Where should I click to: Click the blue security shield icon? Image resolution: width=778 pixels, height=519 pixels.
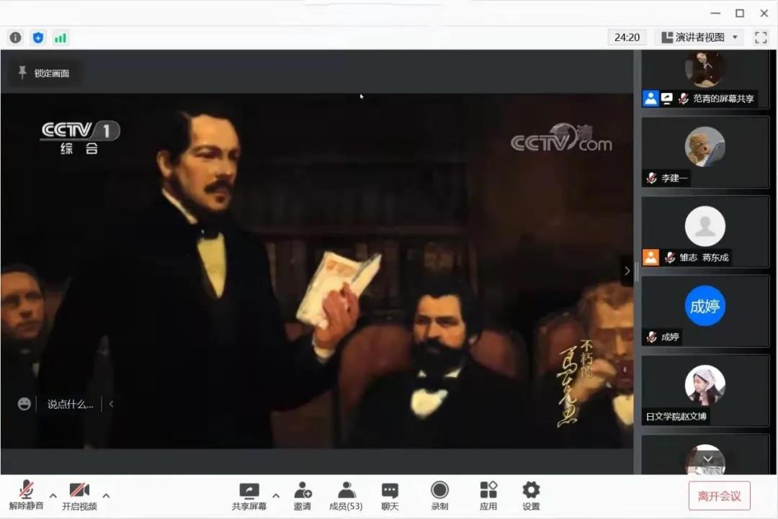(38, 37)
